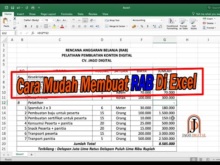This screenshot has height=165, width=220.
Task: Go to the Data tab
Action: [81, 14]
